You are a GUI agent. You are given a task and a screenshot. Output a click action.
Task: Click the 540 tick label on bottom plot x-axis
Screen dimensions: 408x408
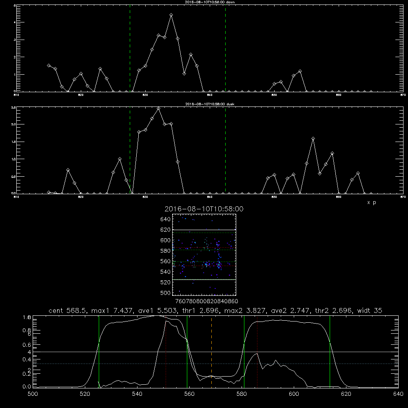click(x=137, y=394)
